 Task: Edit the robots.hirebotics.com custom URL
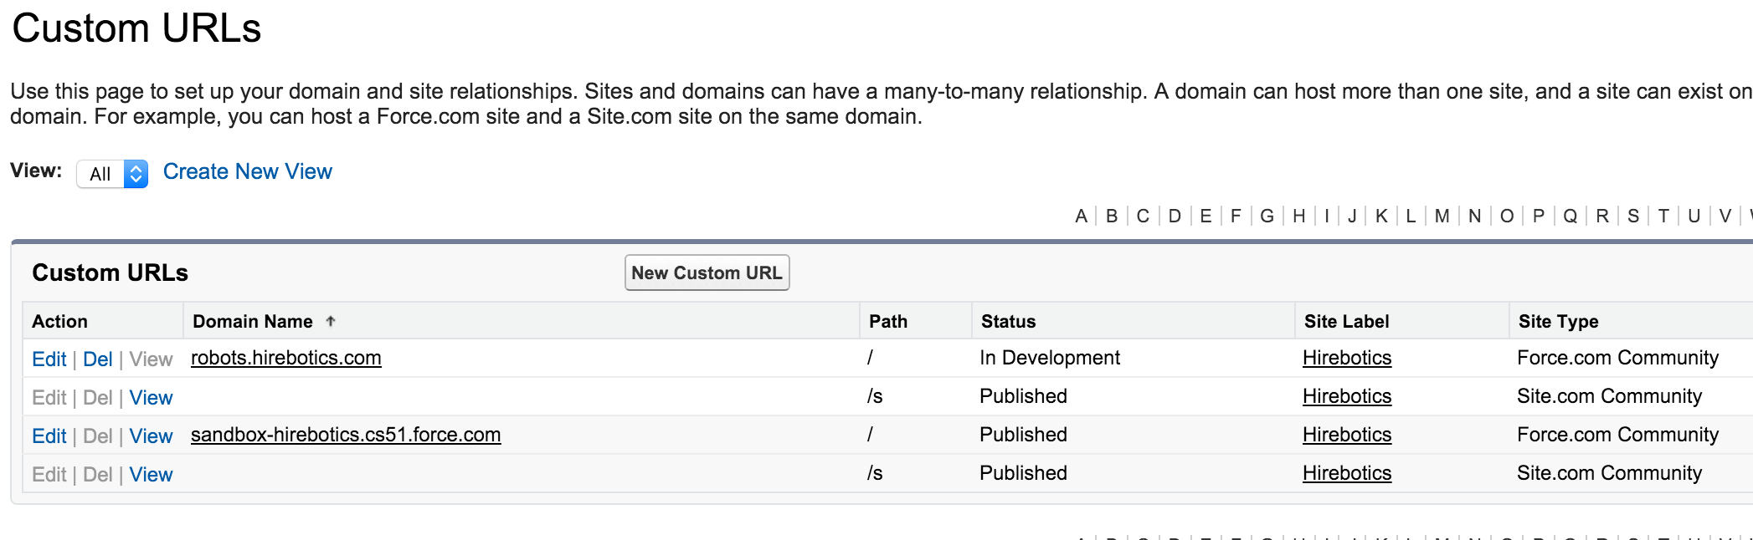49,359
